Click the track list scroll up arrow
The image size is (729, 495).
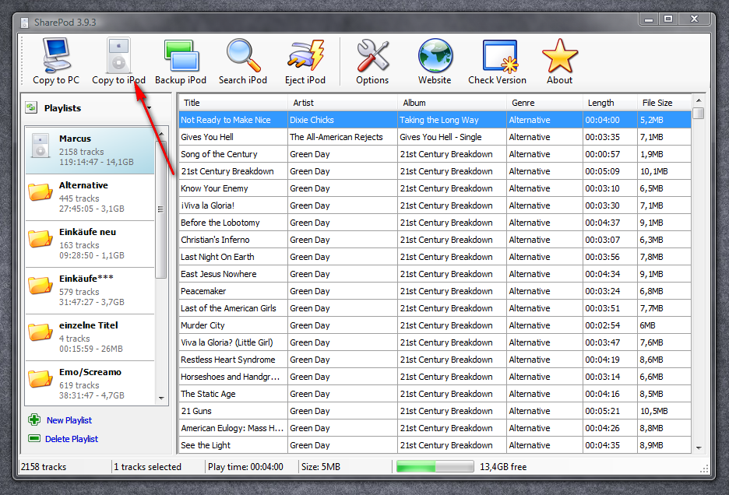click(x=699, y=100)
